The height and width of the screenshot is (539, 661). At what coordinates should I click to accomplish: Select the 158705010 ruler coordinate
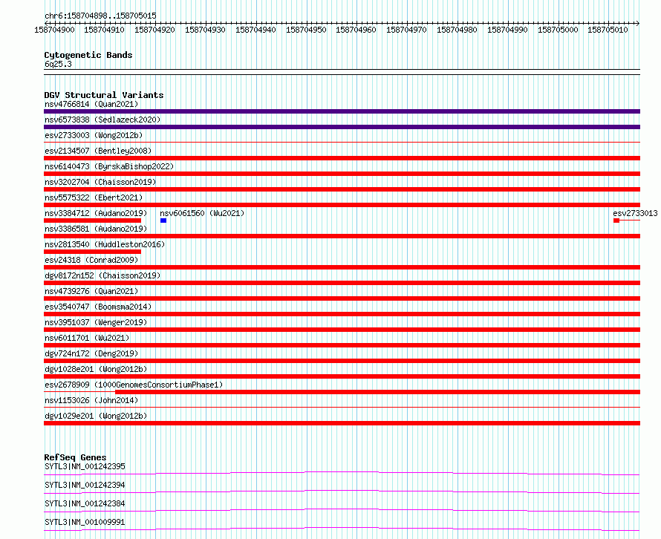(608, 30)
